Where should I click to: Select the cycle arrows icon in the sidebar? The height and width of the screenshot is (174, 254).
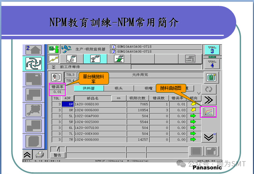click(x=34, y=63)
